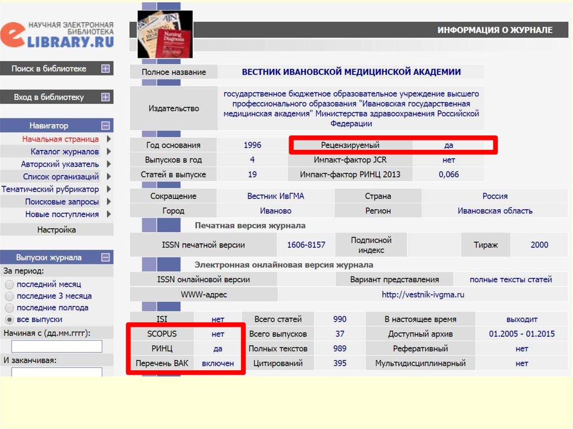Expand the Поиск в библиотеке panel

click(x=105, y=69)
